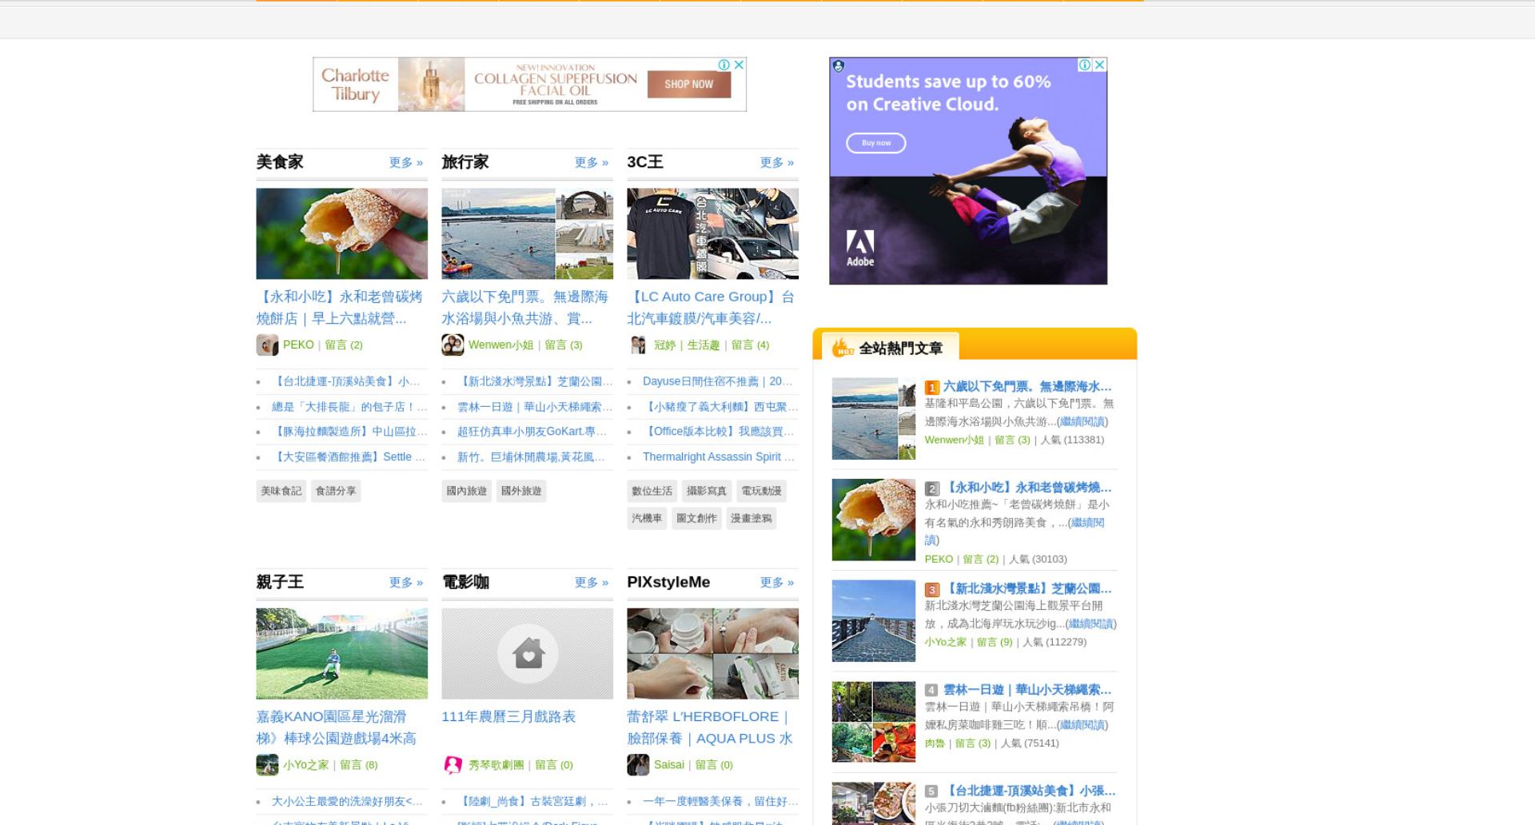1535x825 pixels.
Task: Open 【台北捷運-頂溪站美食】 list item in 美食家
Action: [346, 382]
